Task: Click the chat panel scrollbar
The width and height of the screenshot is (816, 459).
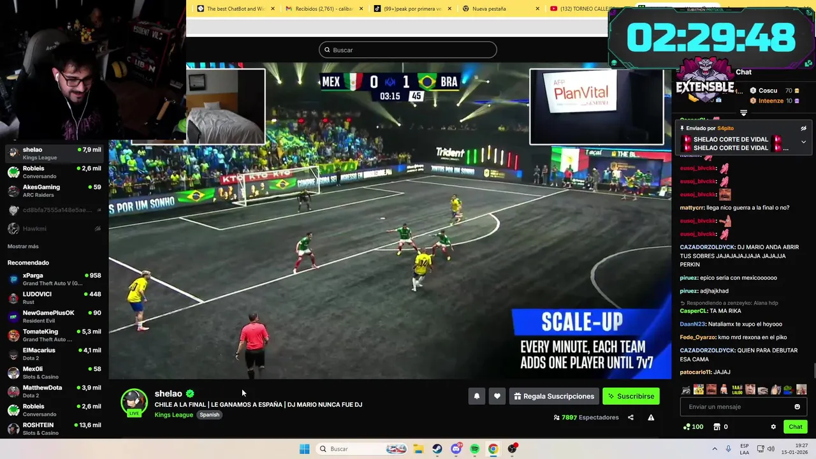Action: pyautogui.click(x=813, y=370)
